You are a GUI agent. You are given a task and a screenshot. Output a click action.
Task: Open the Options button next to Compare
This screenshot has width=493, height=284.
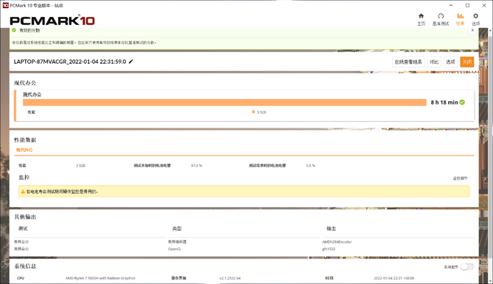(450, 62)
